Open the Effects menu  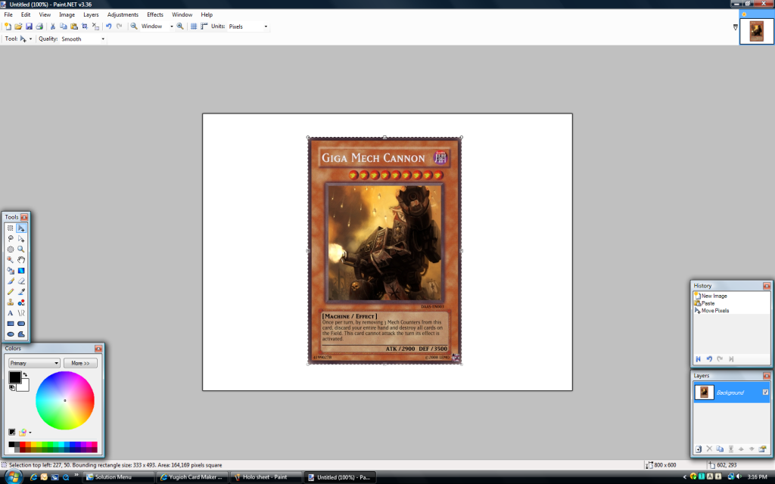155,14
